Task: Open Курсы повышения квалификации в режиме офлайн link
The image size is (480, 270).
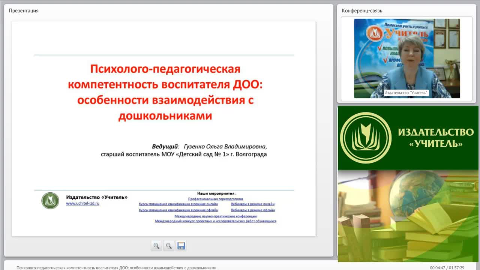Action: tap(178, 210)
